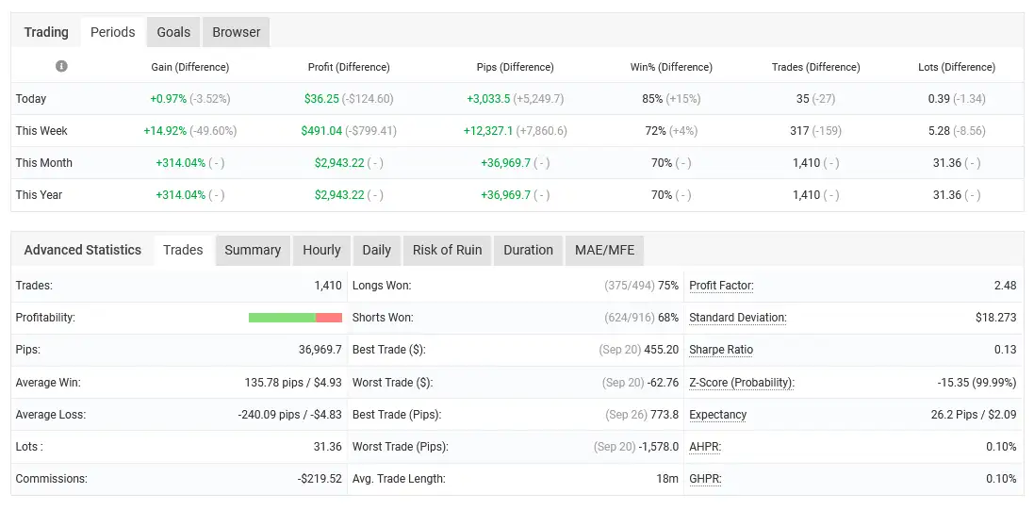Select the Browser tab
The image size is (1034, 510).
coord(236,32)
